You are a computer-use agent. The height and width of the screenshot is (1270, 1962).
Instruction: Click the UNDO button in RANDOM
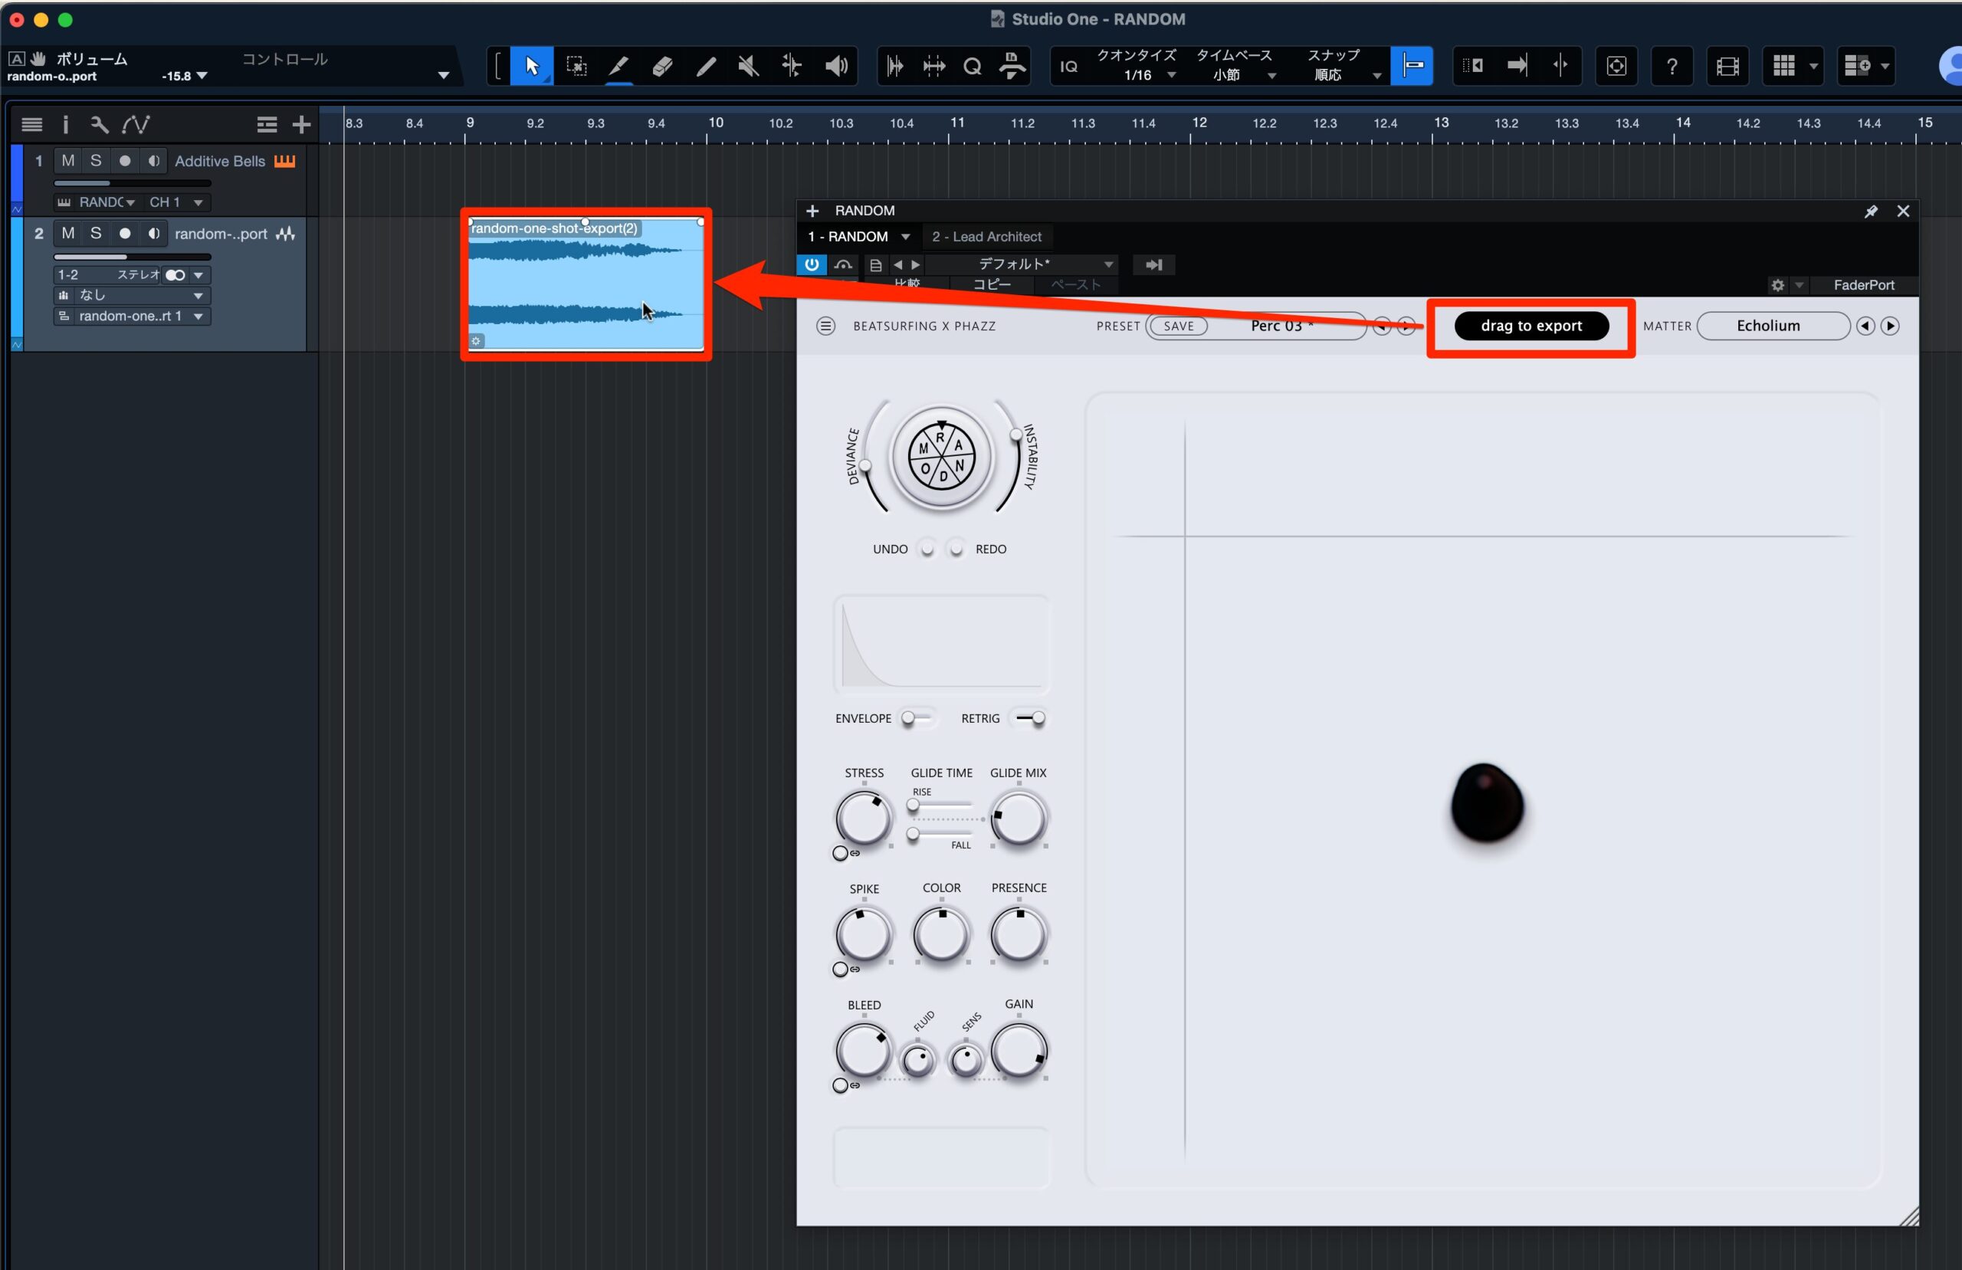(x=927, y=550)
